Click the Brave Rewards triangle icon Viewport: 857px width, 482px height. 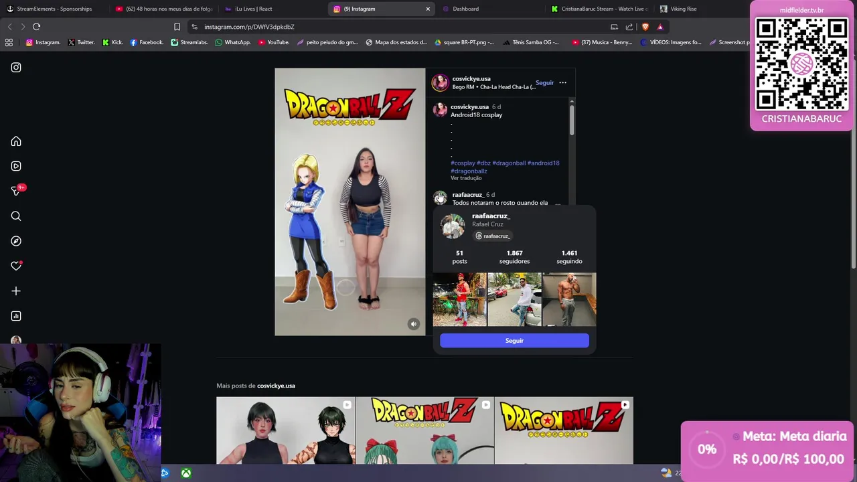point(660,27)
